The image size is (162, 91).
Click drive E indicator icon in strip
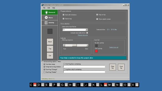tap(51, 85)
